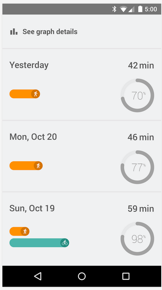
Task: Select the 77% progress ring
Action: coord(137,167)
